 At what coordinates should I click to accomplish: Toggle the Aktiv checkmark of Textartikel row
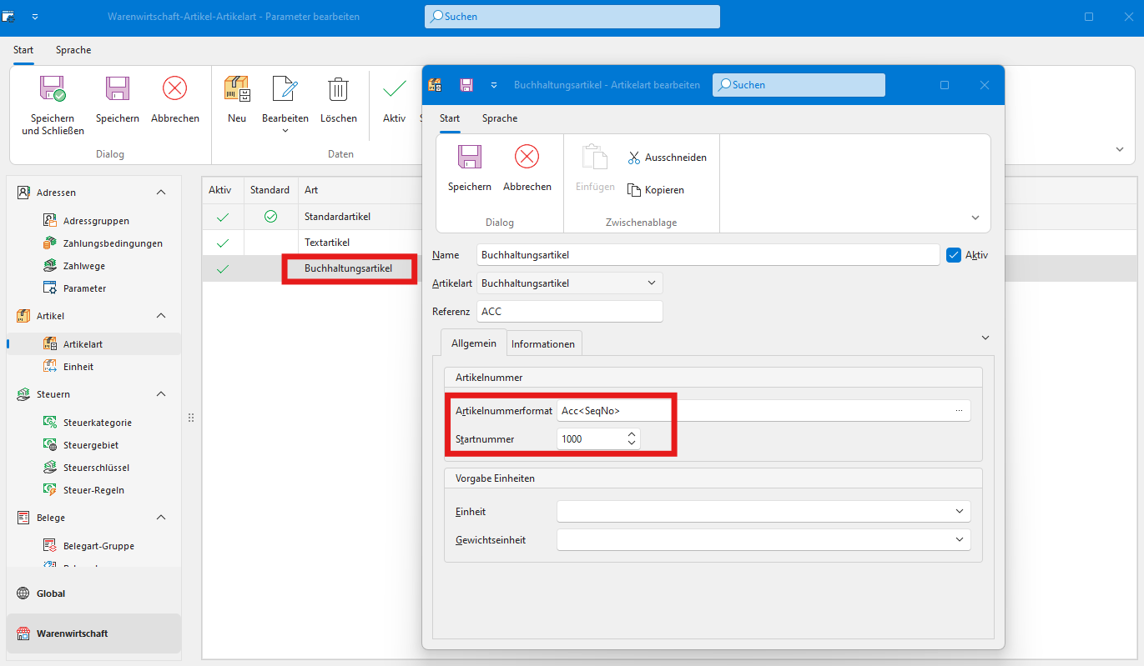click(x=222, y=243)
